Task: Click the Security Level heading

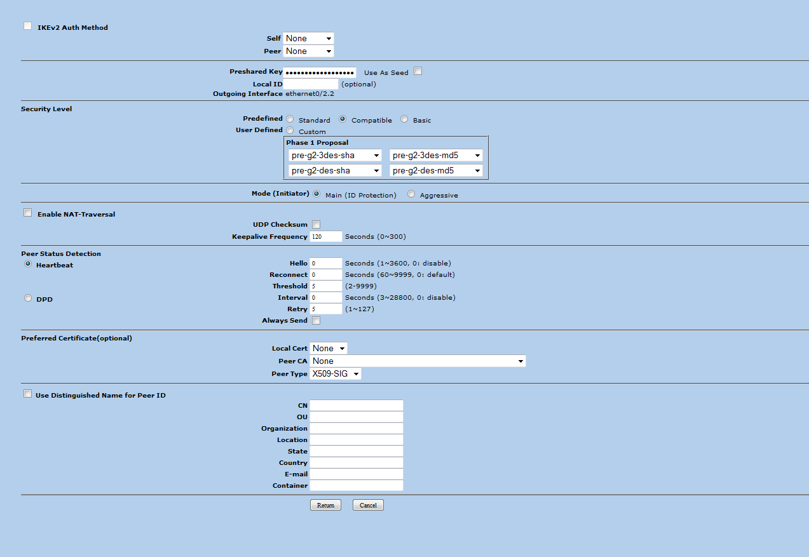Action: [x=46, y=109]
